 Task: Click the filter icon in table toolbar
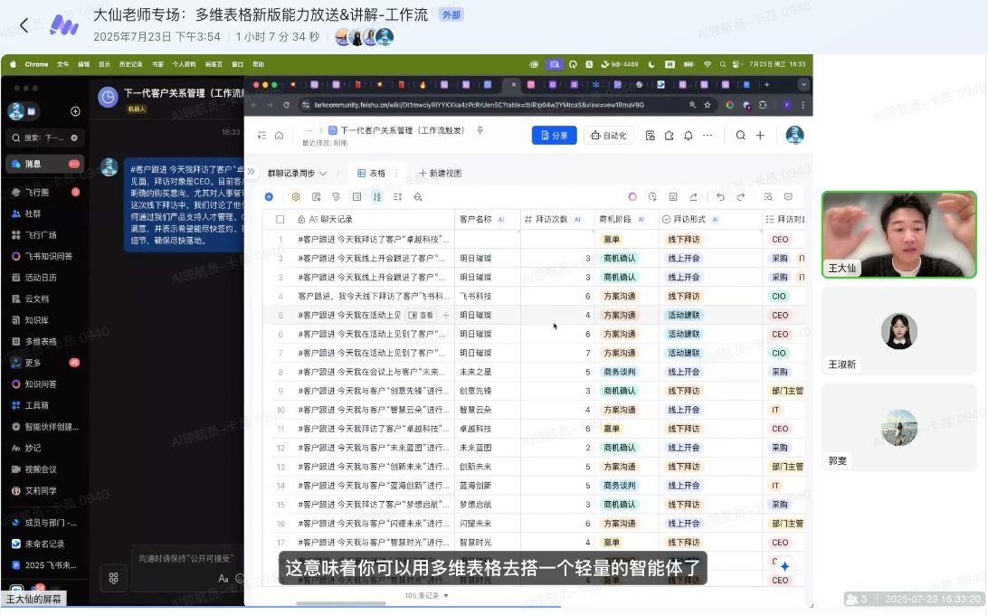tap(336, 196)
